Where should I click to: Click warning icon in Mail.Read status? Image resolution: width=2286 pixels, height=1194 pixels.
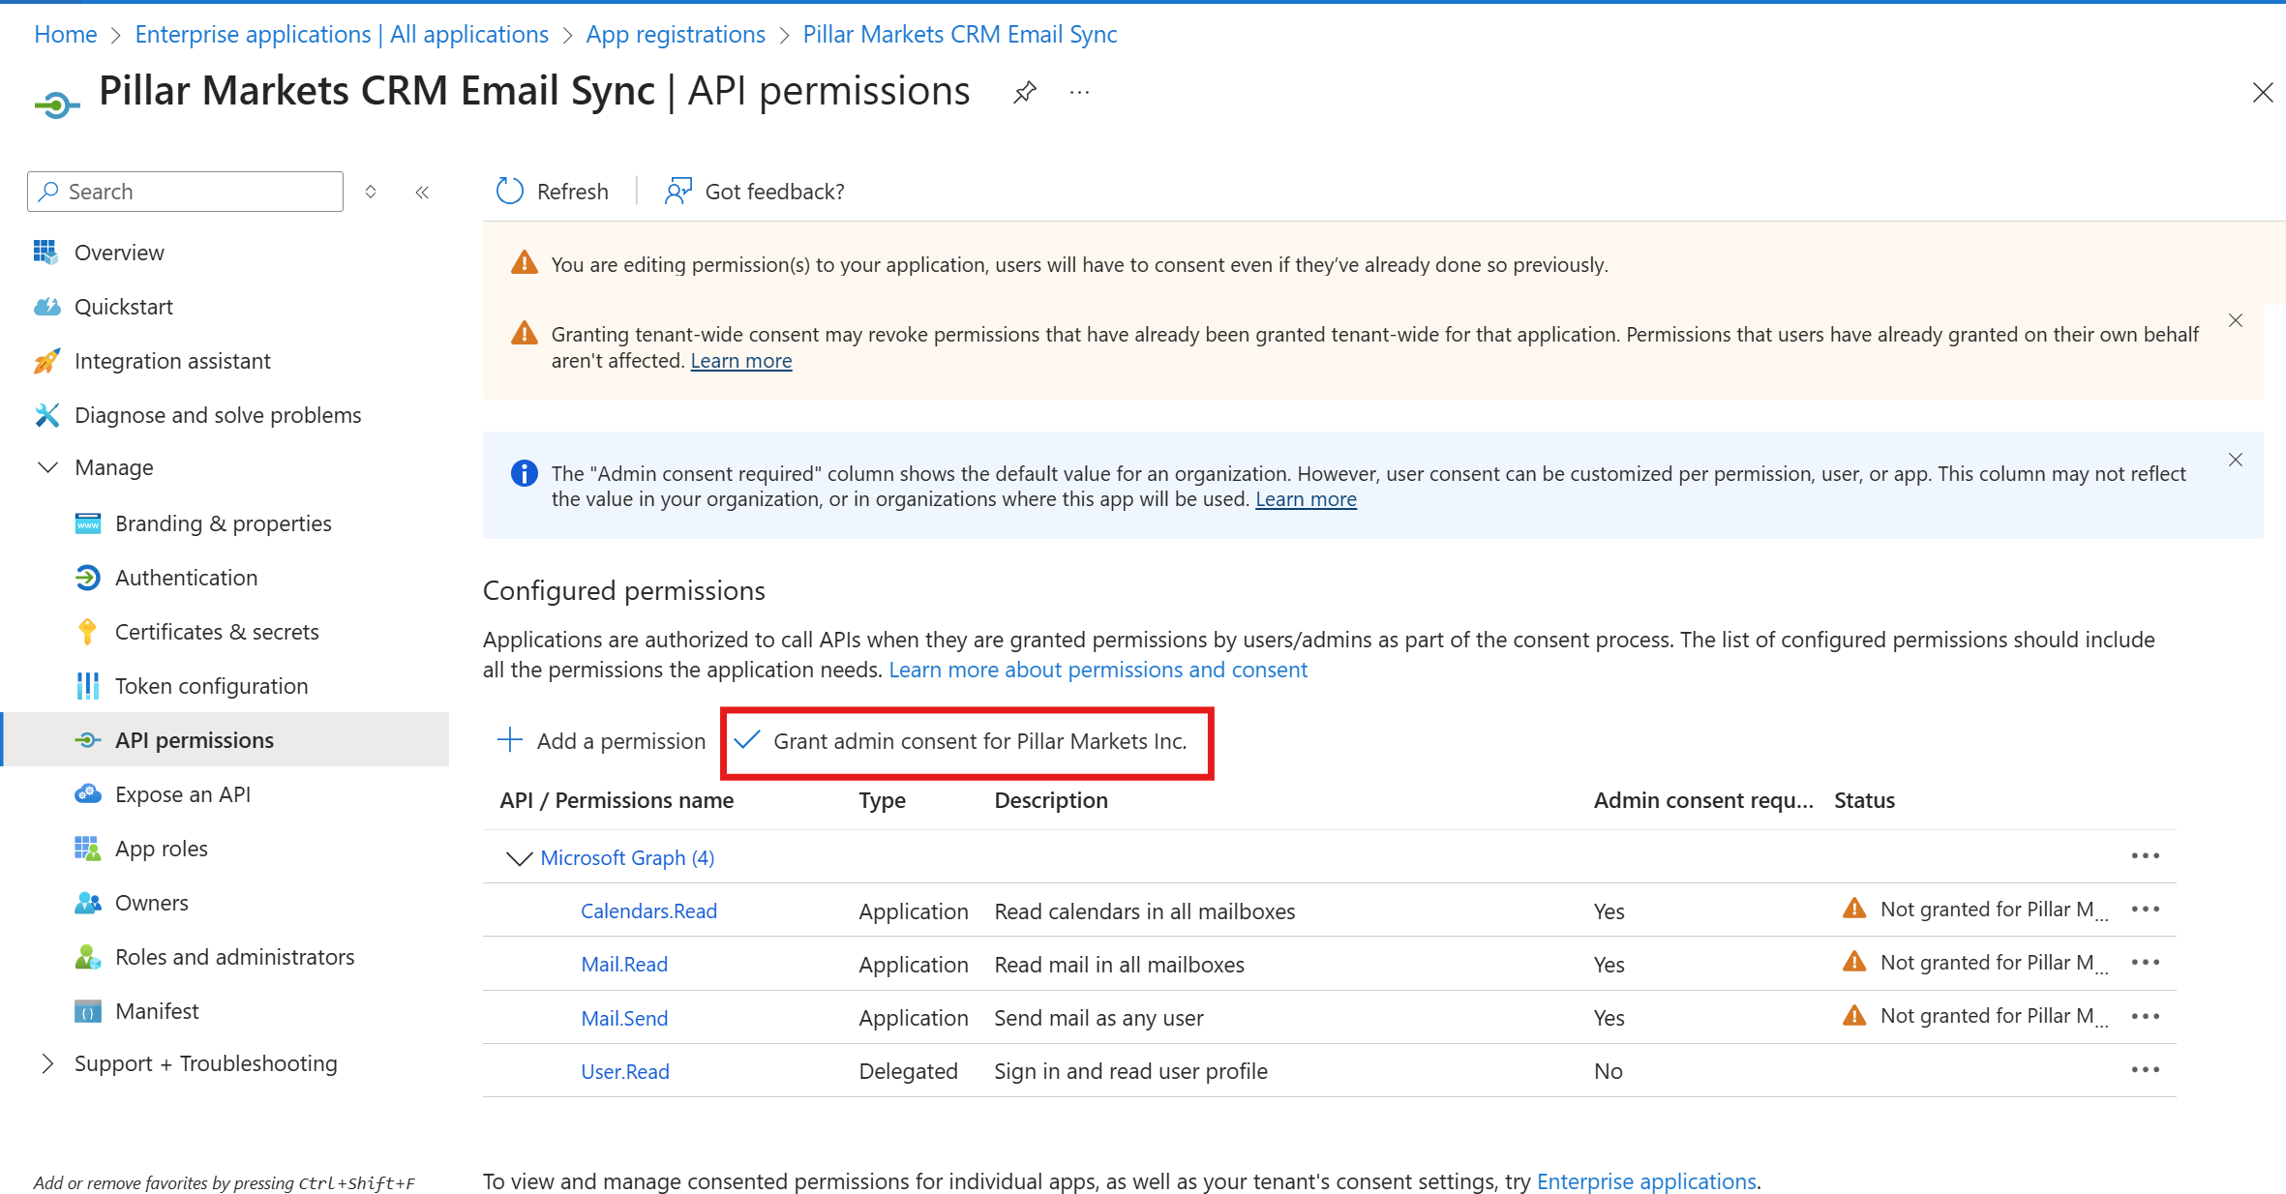coord(1854,962)
